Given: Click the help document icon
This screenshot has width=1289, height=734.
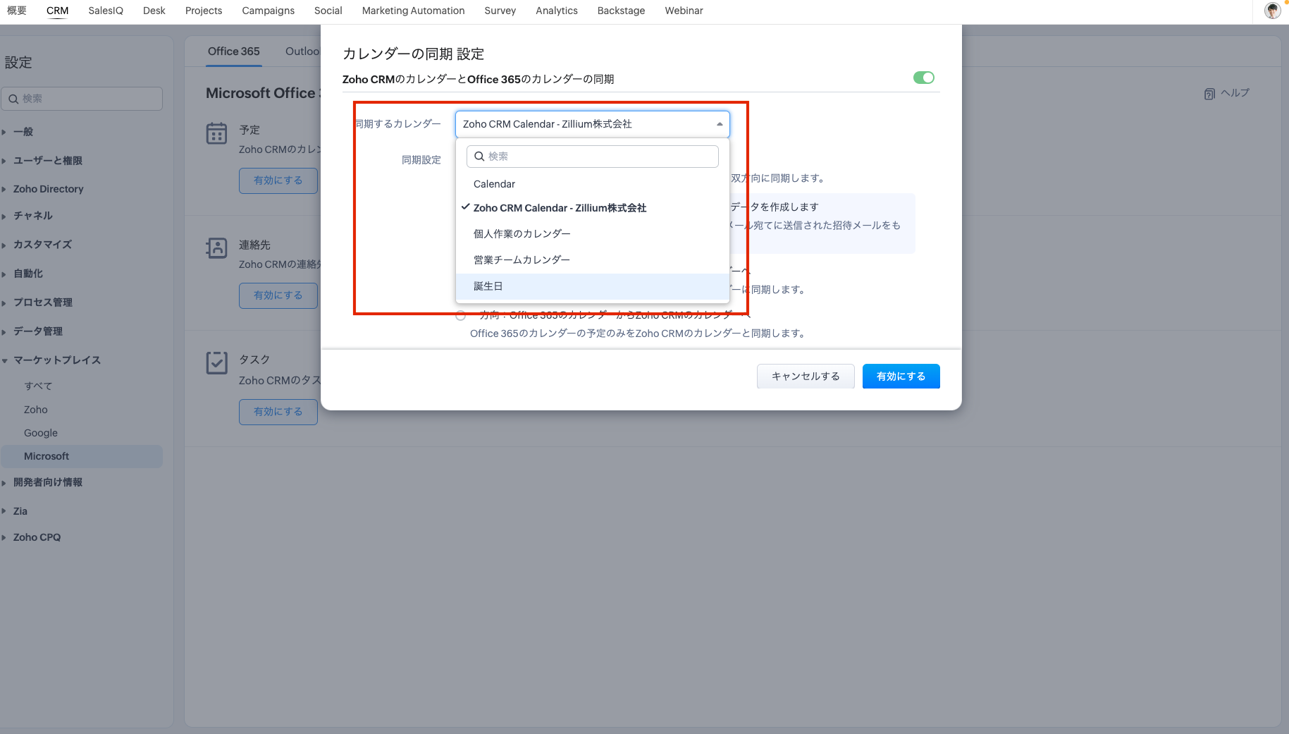Looking at the screenshot, I should click(x=1209, y=94).
